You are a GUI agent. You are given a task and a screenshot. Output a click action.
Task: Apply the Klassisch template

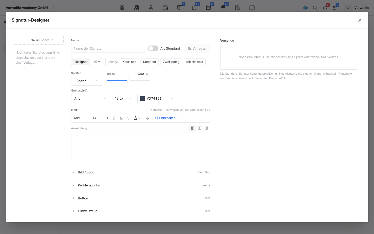point(129,62)
